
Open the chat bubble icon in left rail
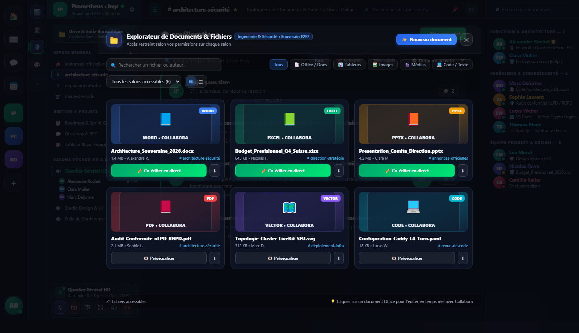13,63
